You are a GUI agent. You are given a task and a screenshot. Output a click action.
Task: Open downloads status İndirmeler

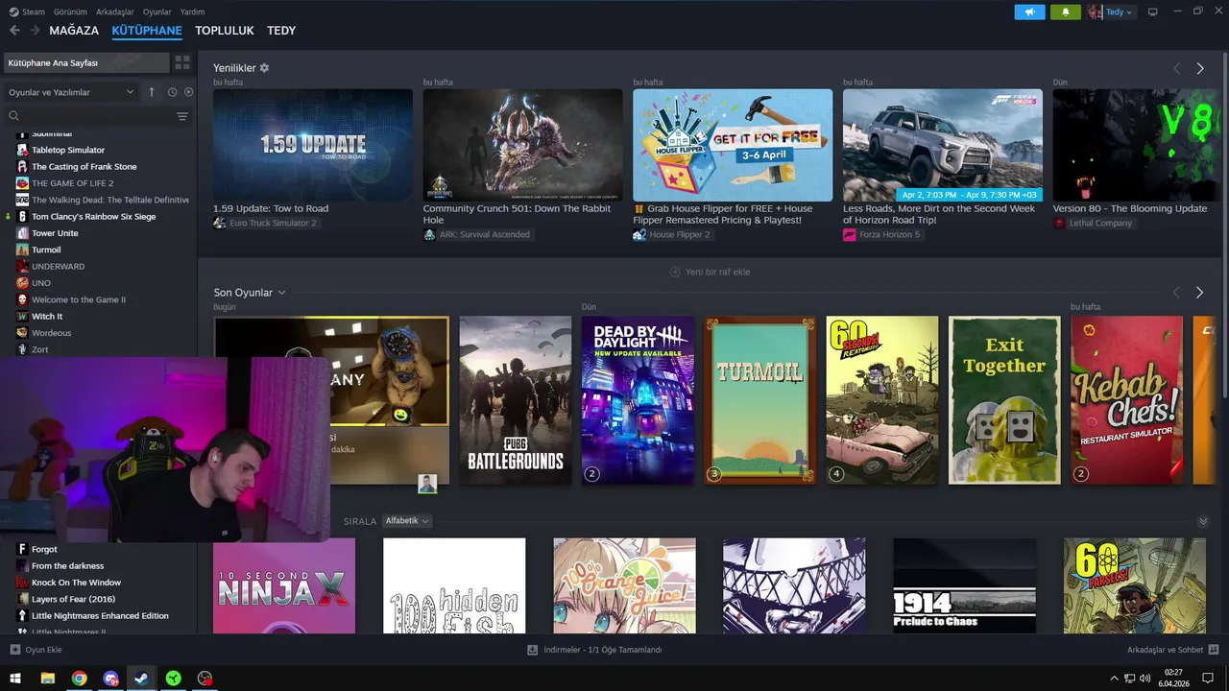[x=594, y=650]
